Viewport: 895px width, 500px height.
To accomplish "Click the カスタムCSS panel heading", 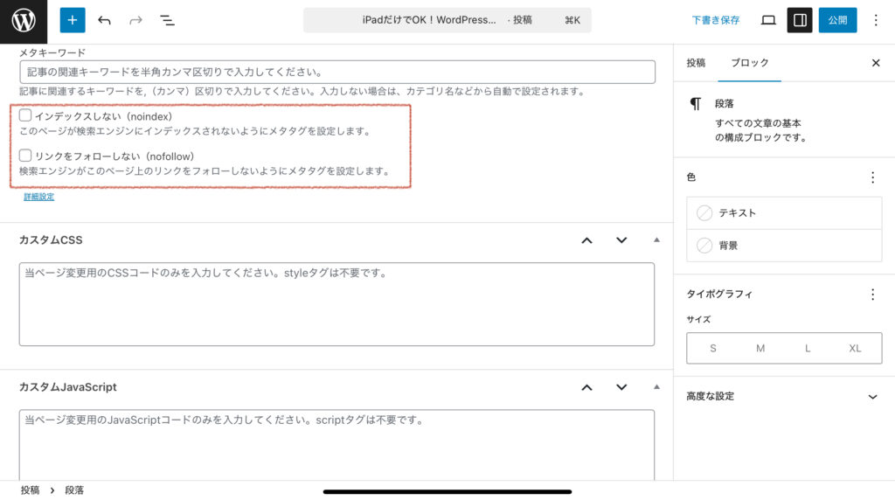I will coord(51,240).
